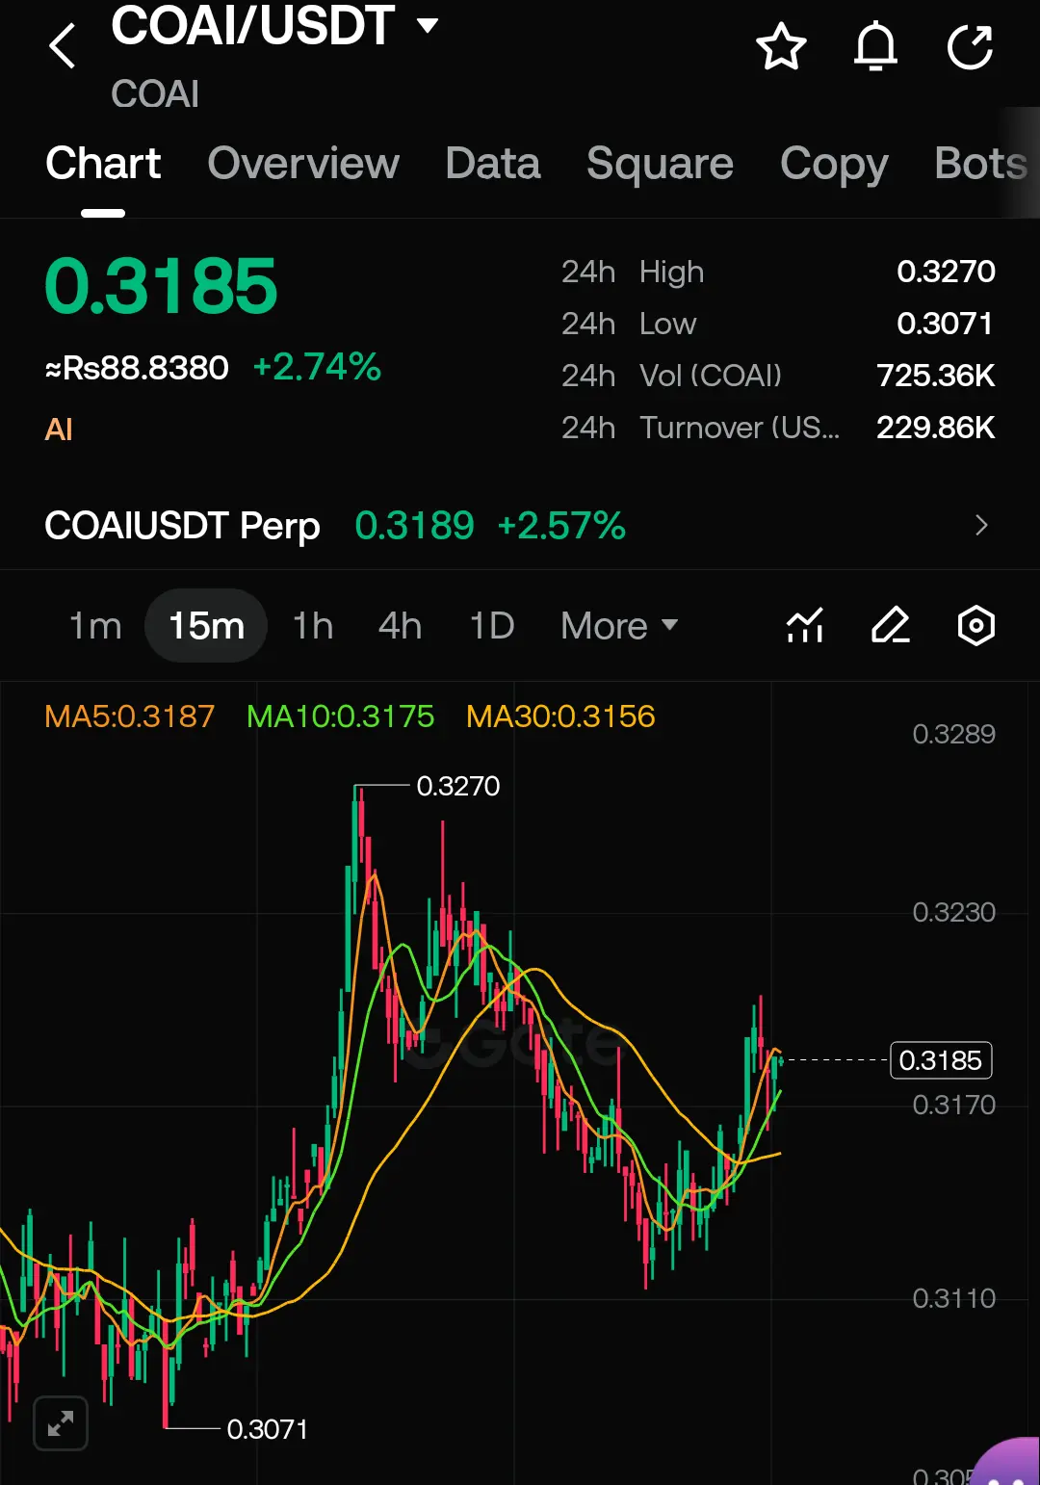Tap Perp change +2.57%
1040x1485 pixels.
point(561,526)
